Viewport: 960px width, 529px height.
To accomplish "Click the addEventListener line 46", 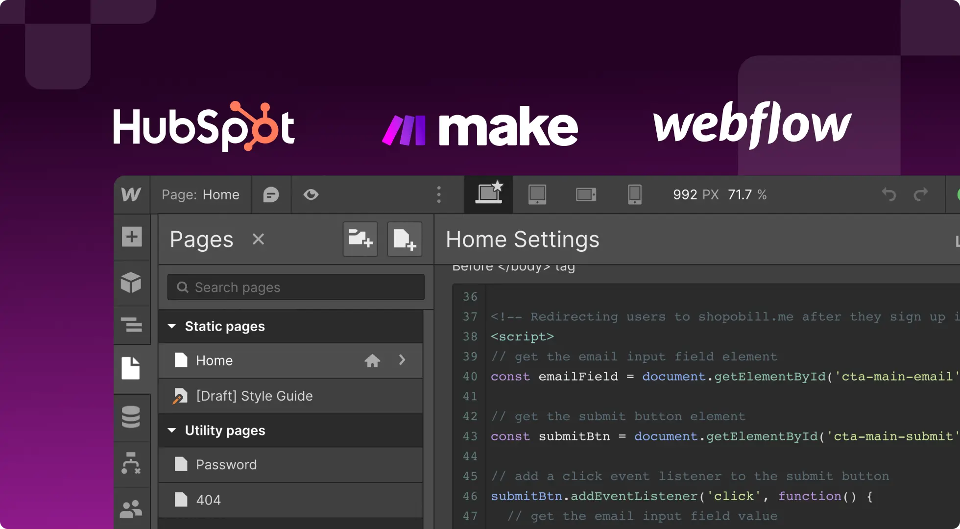I will tap(682, 496).
